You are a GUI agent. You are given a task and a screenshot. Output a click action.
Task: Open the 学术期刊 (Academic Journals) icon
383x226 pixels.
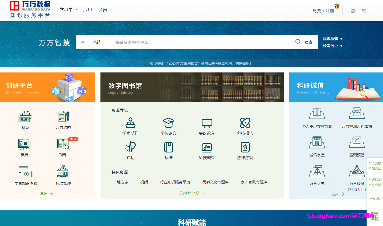(130, 127)
